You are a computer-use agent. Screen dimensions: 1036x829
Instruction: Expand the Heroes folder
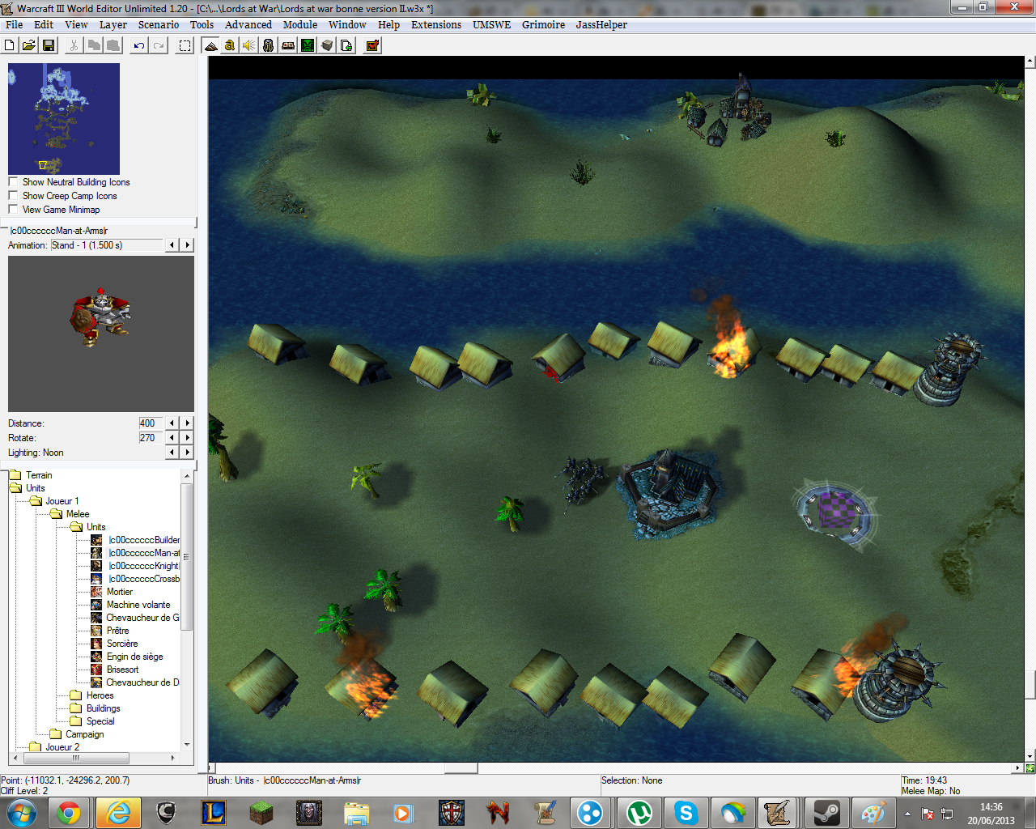100,695
